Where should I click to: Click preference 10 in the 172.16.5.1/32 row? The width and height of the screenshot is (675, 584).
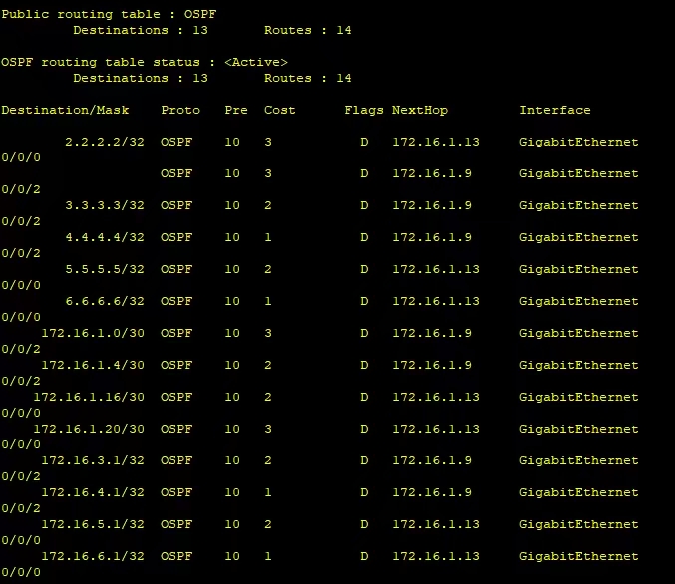(232, 524)
